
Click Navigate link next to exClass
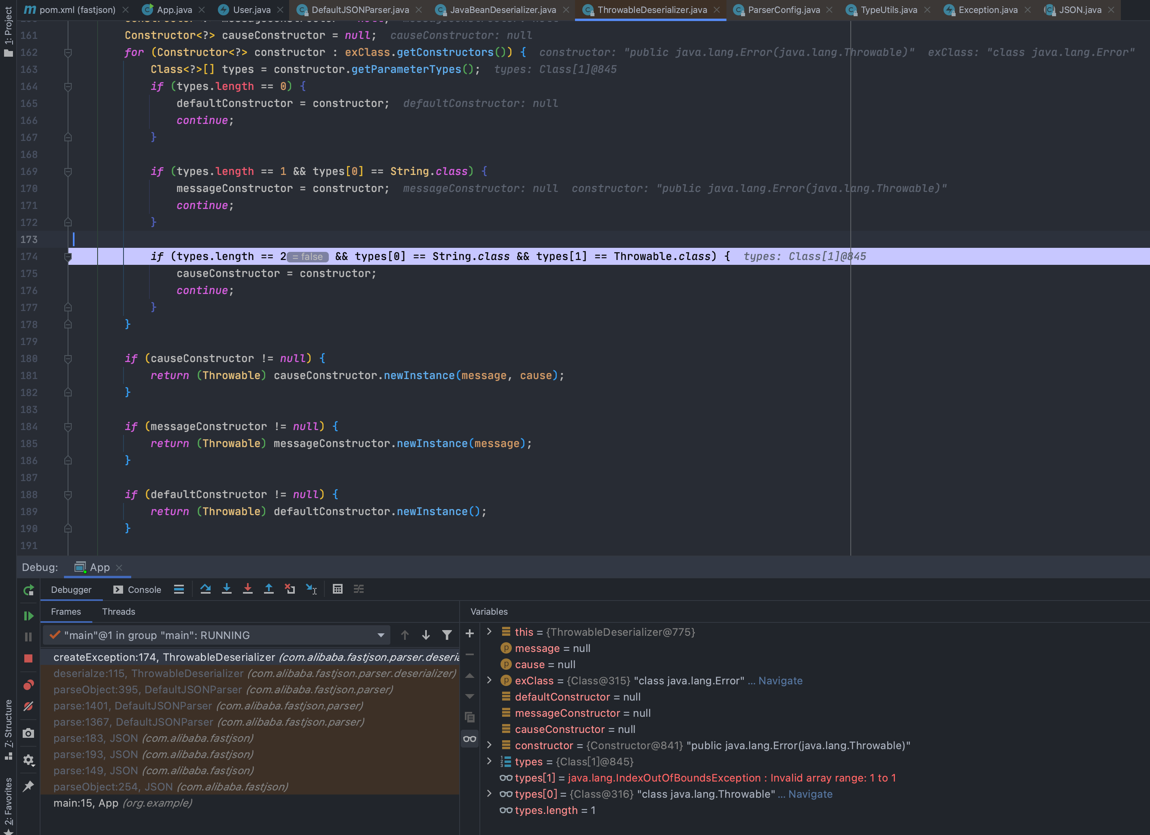pyautogui.click(x=780, y=681)
